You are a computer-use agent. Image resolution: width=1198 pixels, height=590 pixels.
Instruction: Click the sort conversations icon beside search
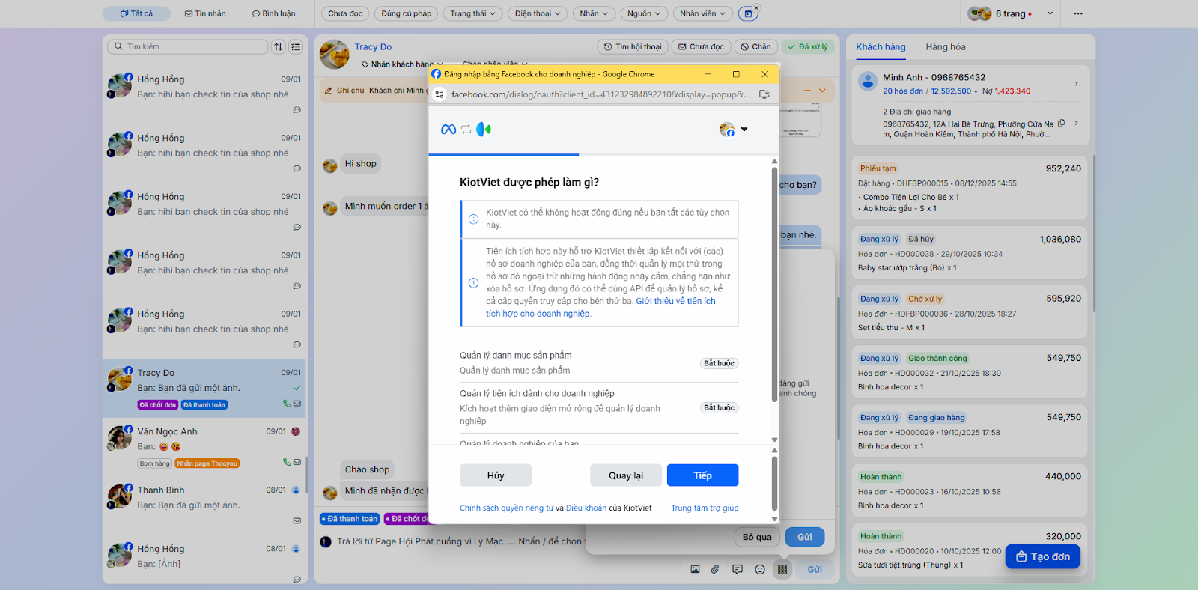point(279,46)
